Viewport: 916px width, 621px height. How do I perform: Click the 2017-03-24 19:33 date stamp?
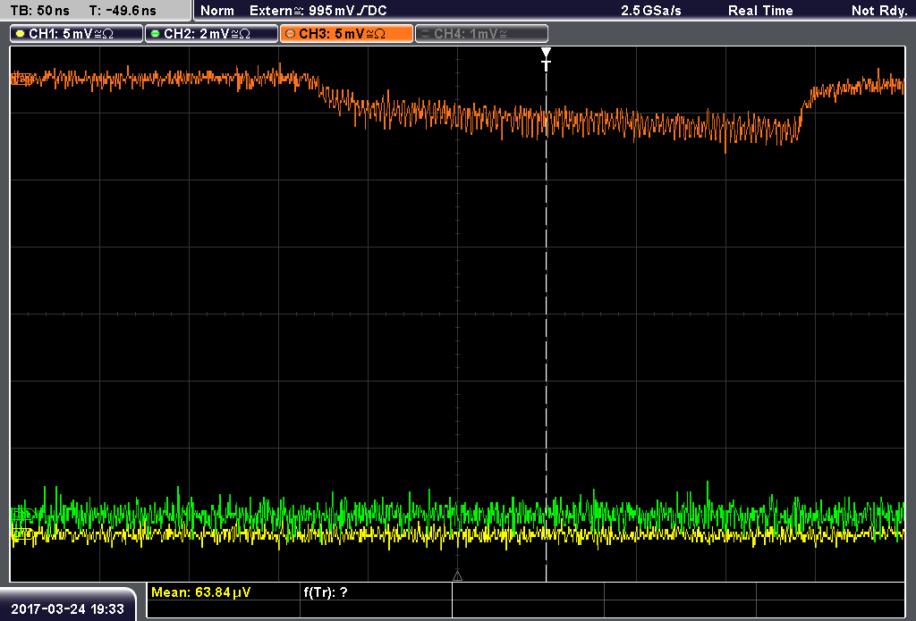click(68, 609)
